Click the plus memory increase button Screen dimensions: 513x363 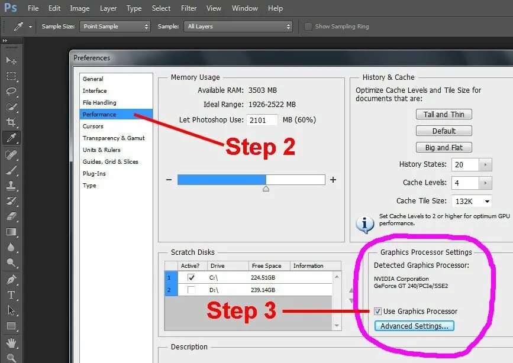pyautogui.click(x=333, y=180)
